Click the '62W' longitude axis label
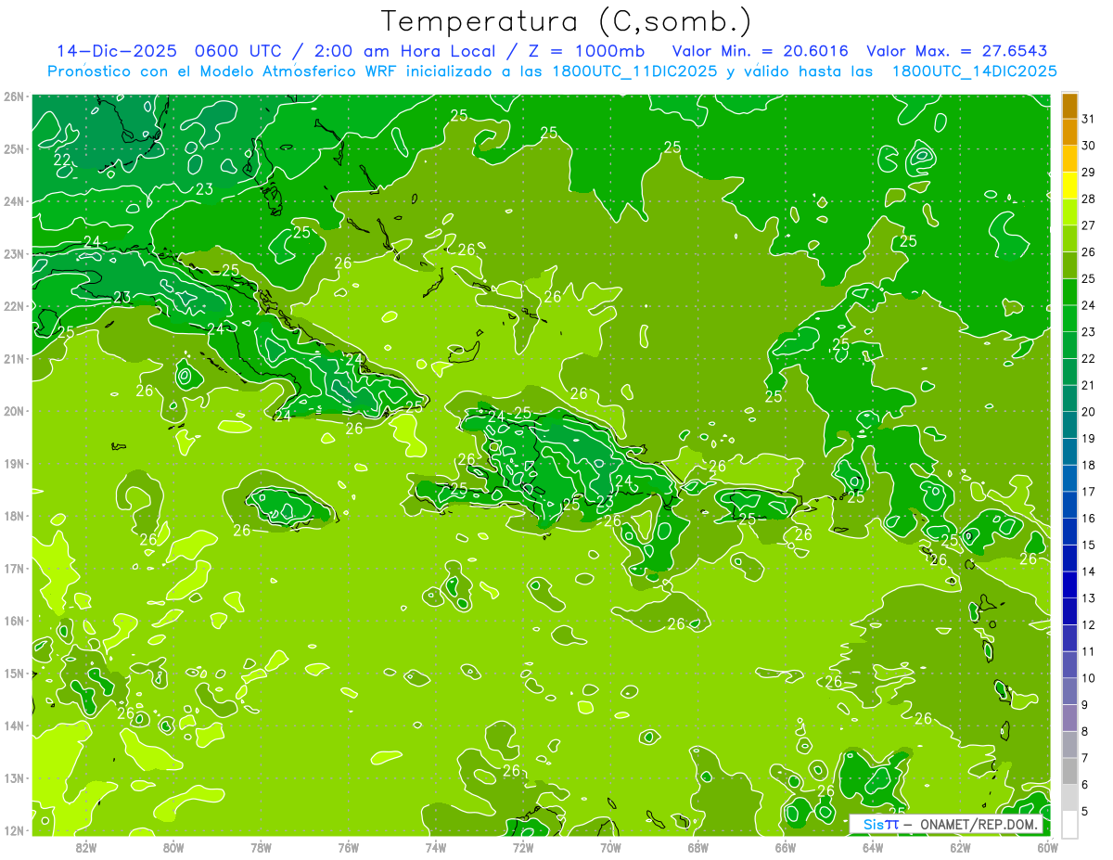Viewport: 1113px width, 860px height. [x=960, y=847]
